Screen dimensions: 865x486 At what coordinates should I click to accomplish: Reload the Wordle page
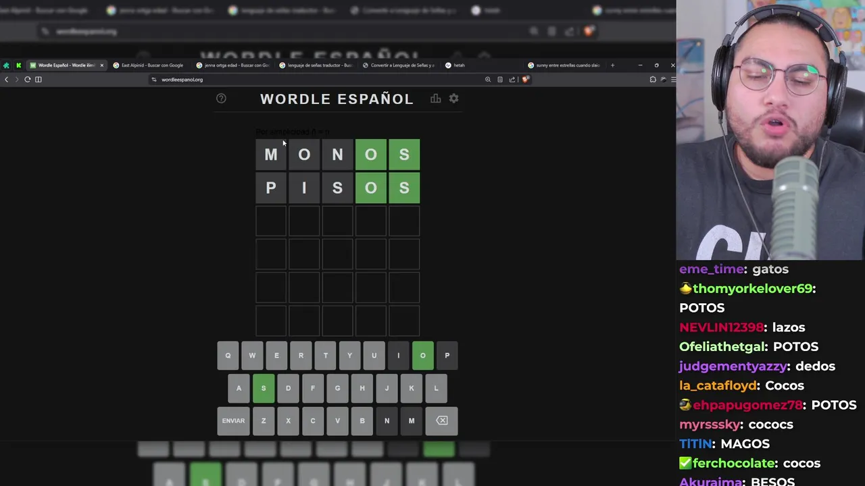tap(28, 80)
